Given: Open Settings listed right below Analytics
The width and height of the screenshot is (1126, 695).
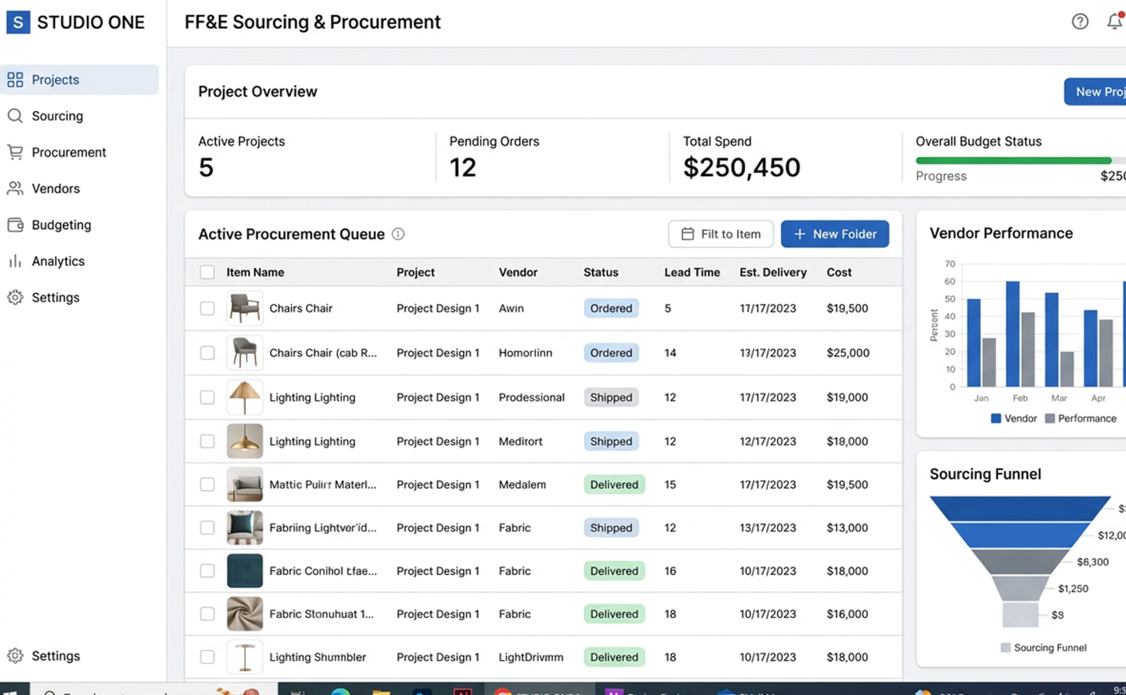Looking at the screenshot, I should point(55,297).
